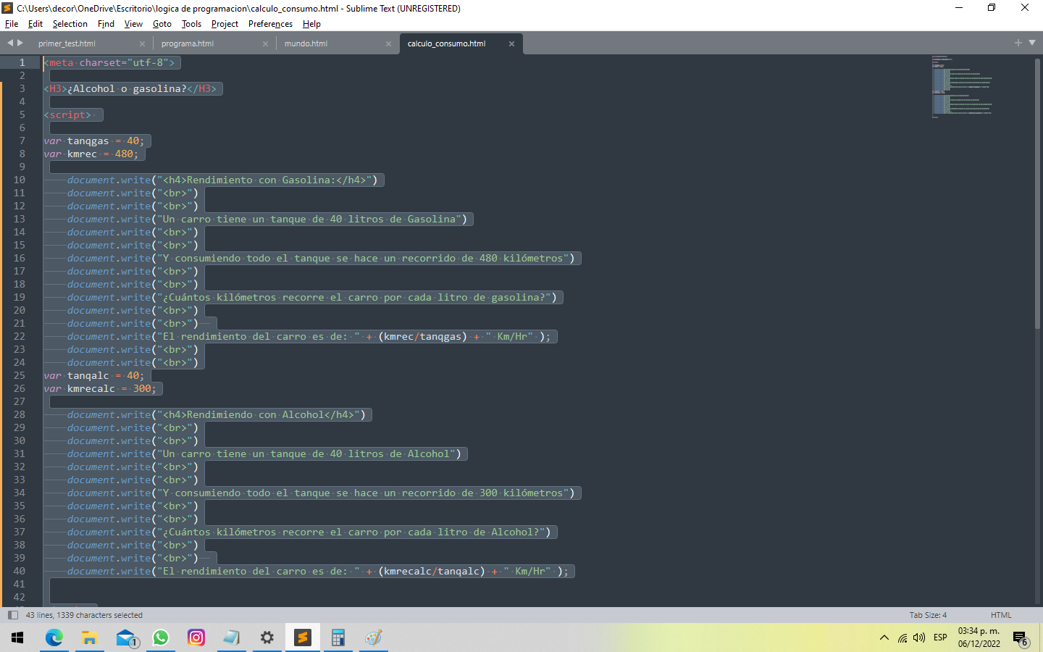This screenshot has width=1043, height=652.
Task: Go to the previous tab with the left arrow
Action: point(10,43)
